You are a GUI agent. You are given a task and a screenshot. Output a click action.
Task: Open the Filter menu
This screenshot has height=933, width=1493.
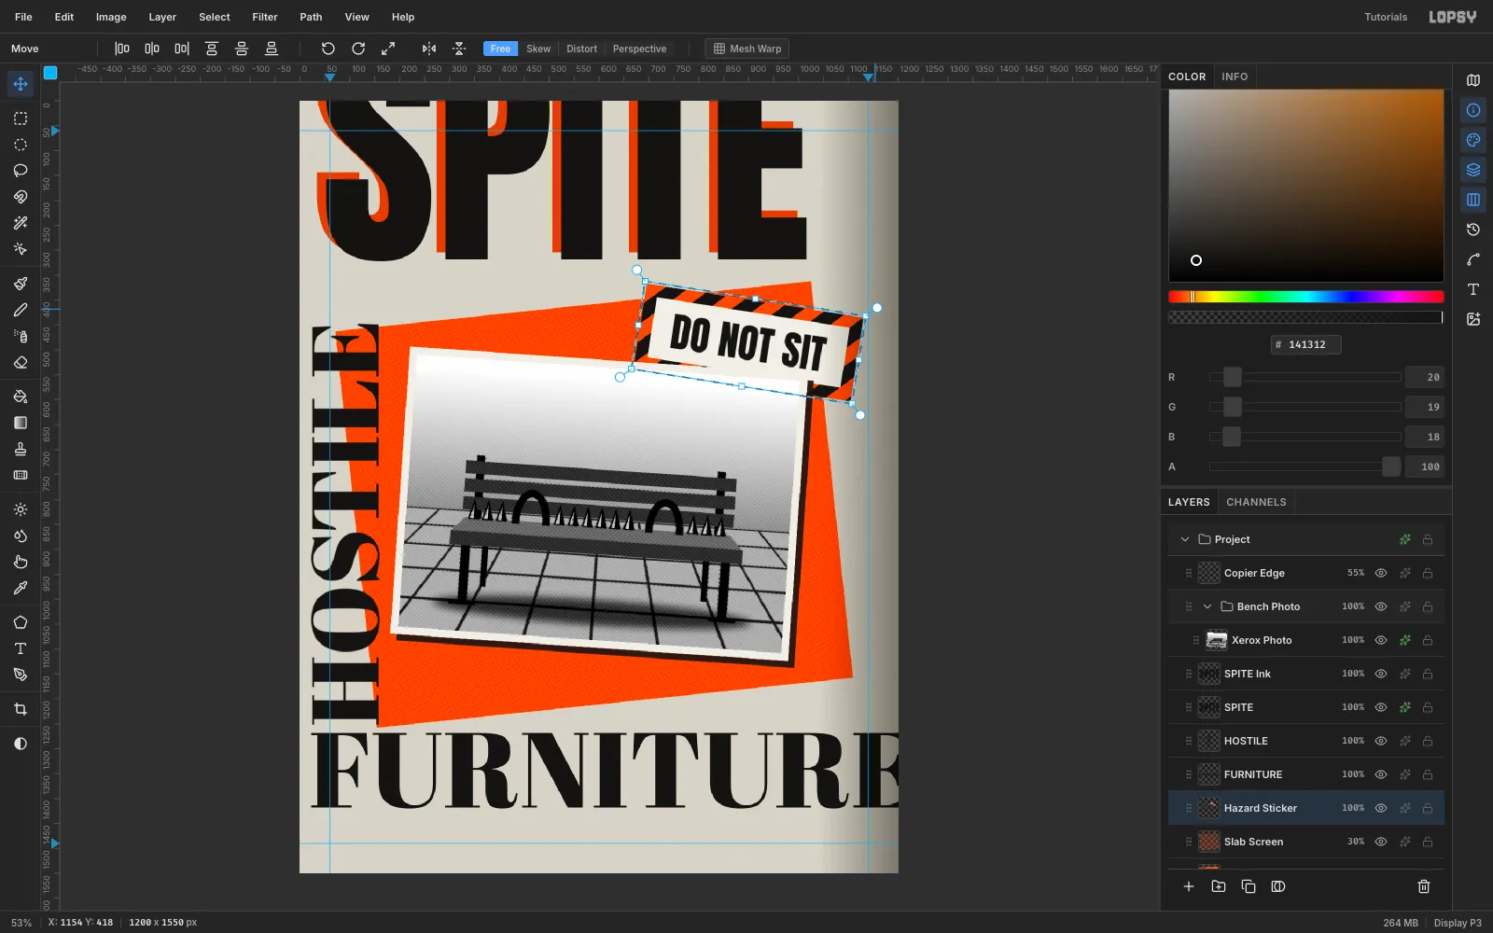click(265, 17)
